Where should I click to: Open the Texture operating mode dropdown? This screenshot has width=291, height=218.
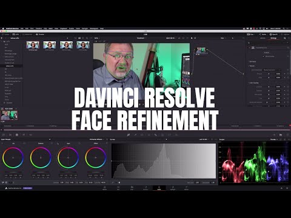pyautogui.click(x=272, y=70)
